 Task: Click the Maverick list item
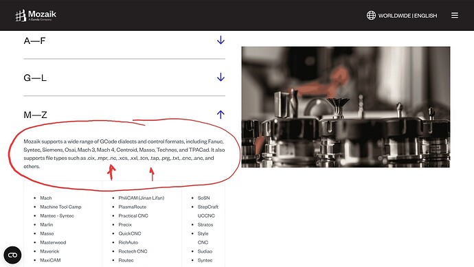coord(49,251)
